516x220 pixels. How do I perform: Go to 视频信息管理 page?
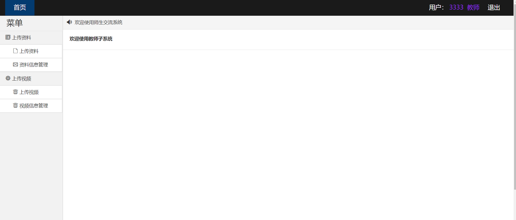pyautogui.click(x=31, y=106)
